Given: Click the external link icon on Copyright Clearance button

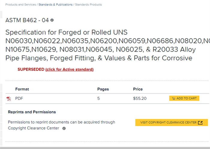Looking at the screenshot, I should pos(200,123).
